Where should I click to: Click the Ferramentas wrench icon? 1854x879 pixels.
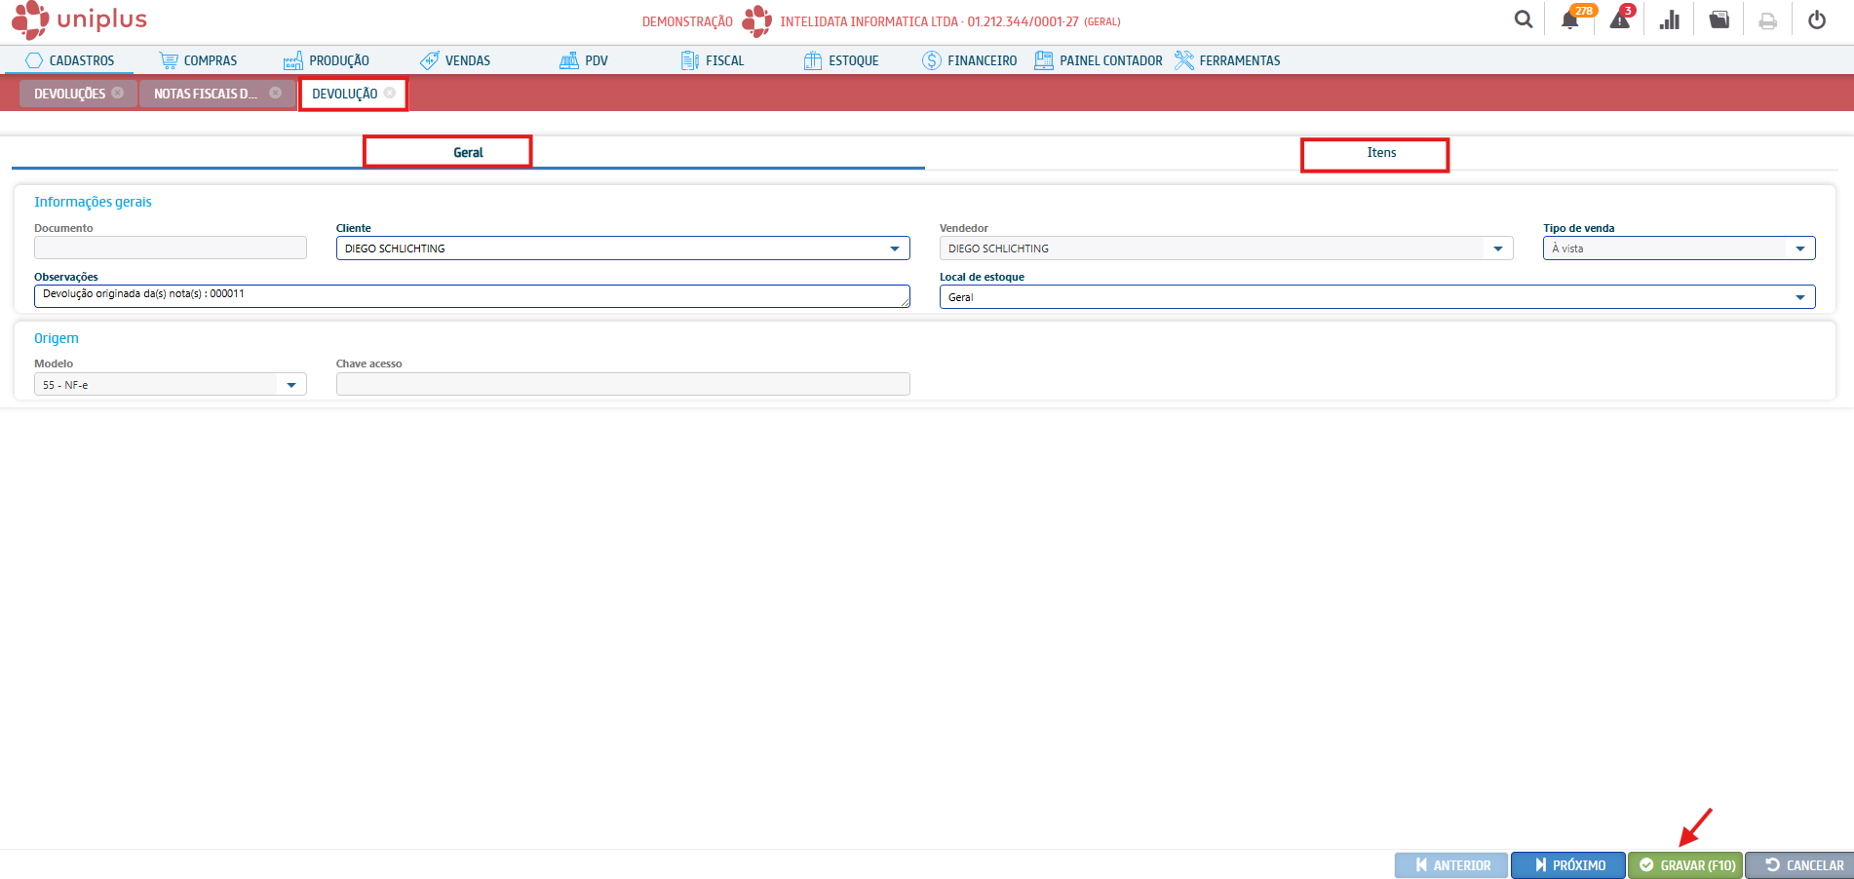click(1183, 60)
